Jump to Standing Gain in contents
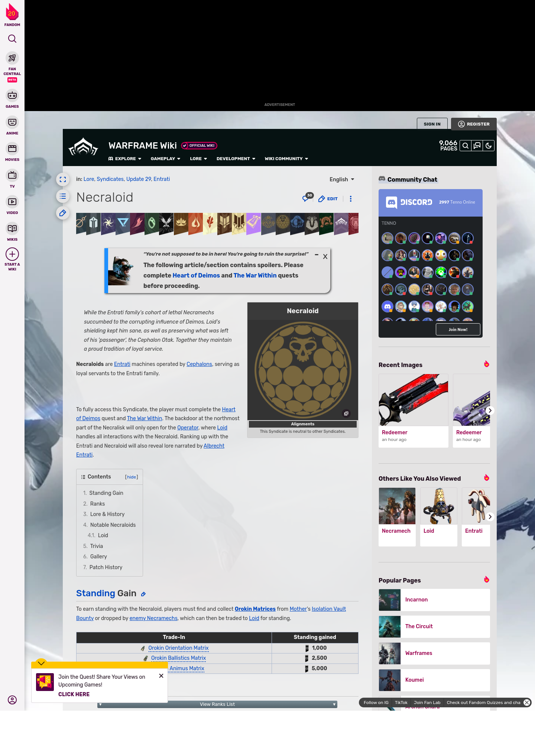Image resolution: width=535 pixels, height=743 pixels. [x=106, y=493]
